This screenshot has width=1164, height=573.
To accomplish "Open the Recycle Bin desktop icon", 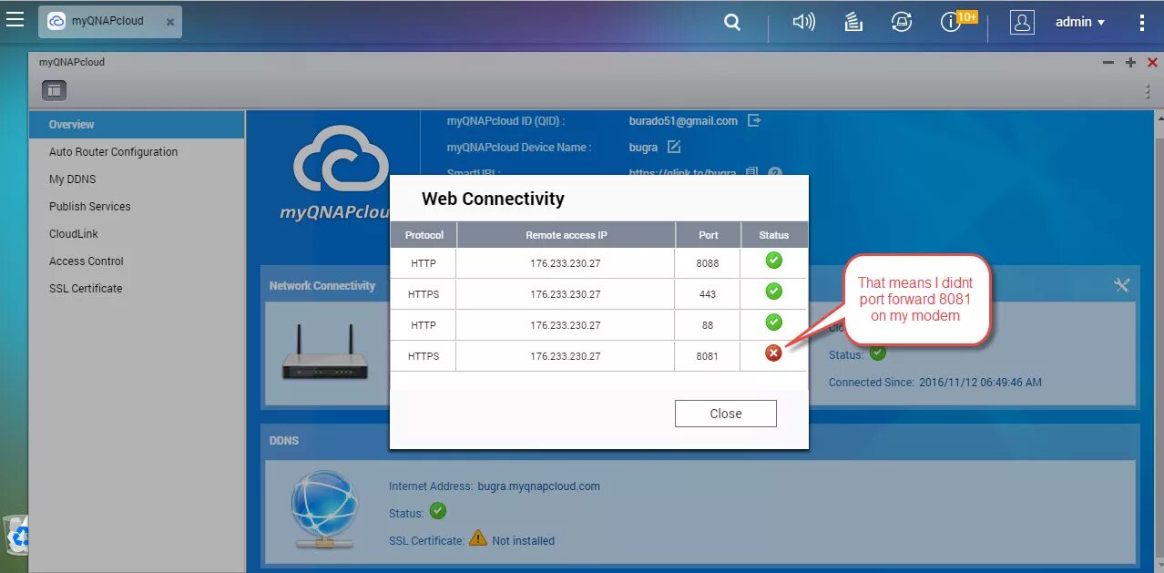I will pyautogui.click(x=15, y=534).
